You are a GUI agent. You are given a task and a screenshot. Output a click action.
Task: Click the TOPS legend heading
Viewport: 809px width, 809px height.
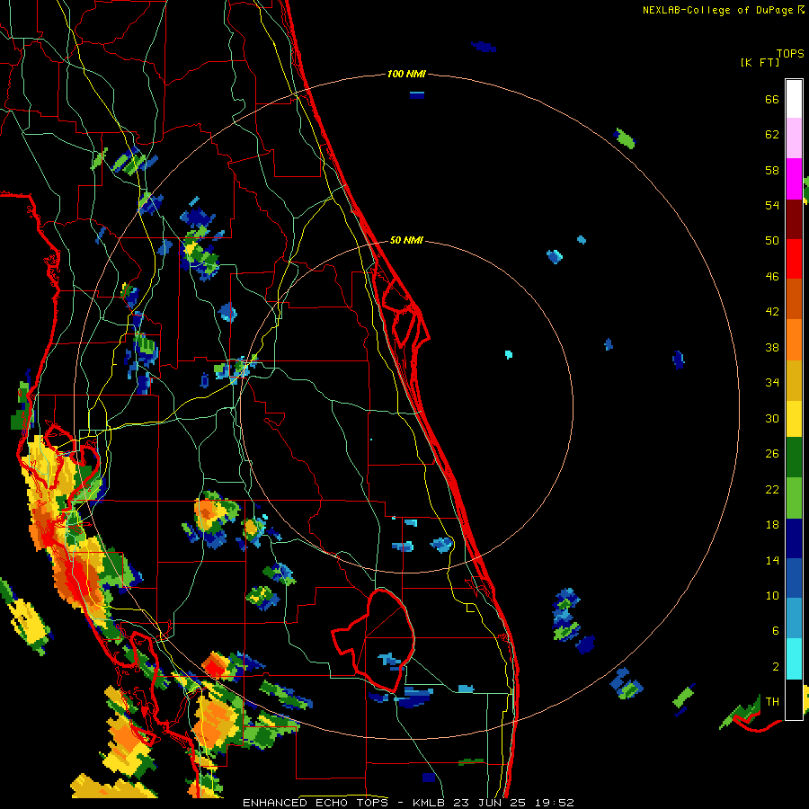(790, 53)
